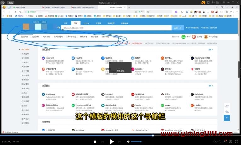241x145 pixels.
Task: Close the active browser tab
Action: coord(125,7)
